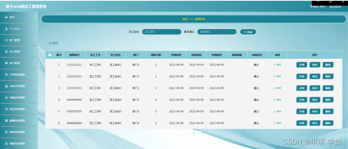The height and width of the screenshot is (149, 348).
Task: Click the chat icon for 客户管理
Action: click(x=6, y=63)
